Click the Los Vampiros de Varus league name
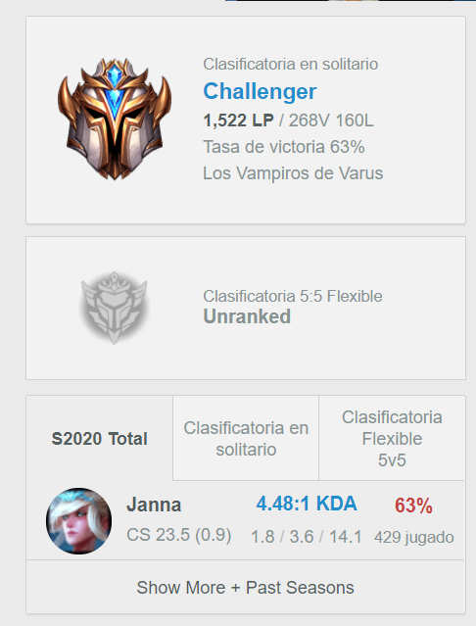Viewport: 476px width, 626px height. pos(293,173)
